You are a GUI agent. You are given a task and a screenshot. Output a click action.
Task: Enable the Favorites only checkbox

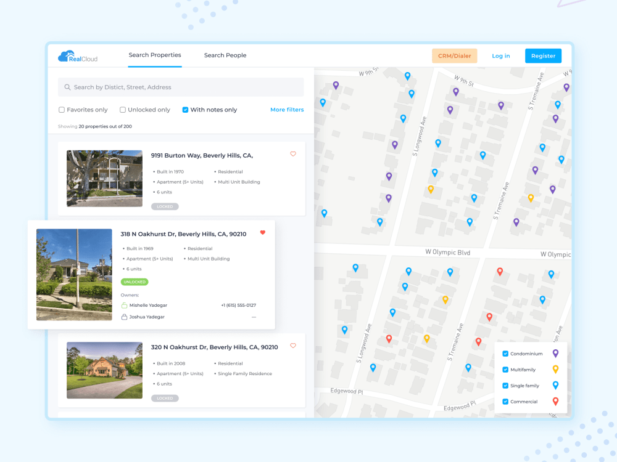coord(61,110)
